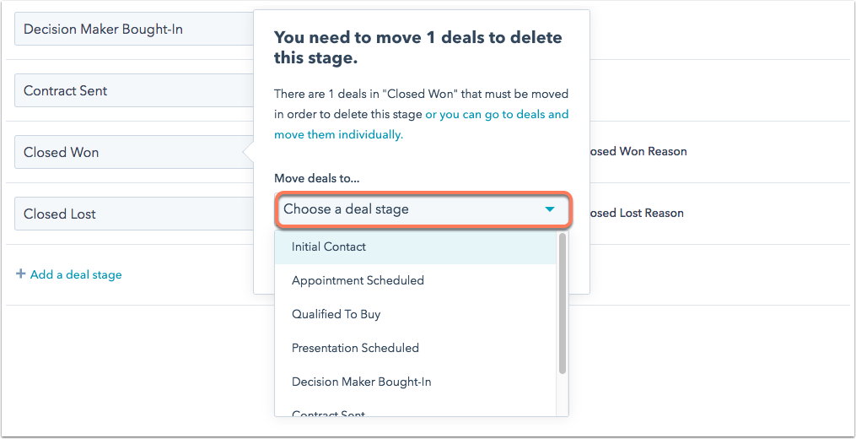The height and width of the screenshot is (439, 856).
Task: Click the Closed Lost Reason property label
Action: click(x=636, y=214)
